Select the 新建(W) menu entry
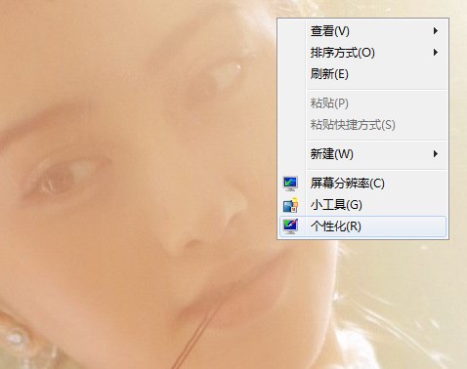Screen dimensions: 467x369 tap(362, 154)
